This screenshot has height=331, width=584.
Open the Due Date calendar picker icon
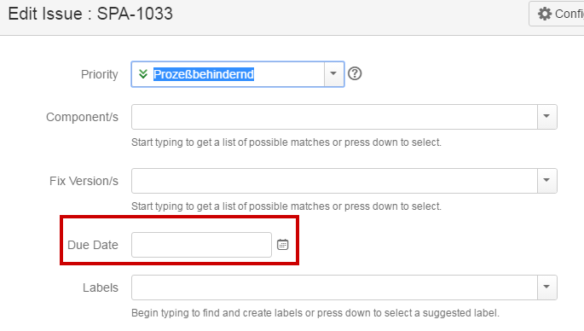[283, 245]
